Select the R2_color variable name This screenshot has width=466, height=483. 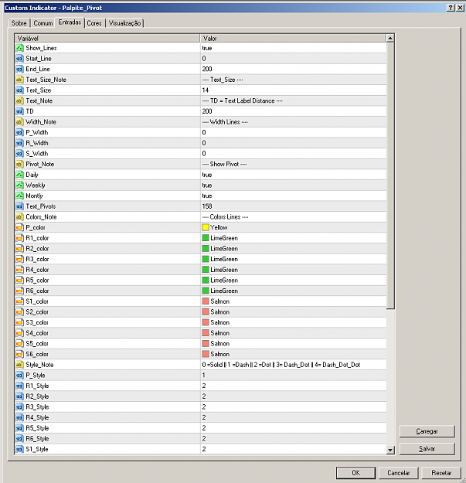coord(37,249)
